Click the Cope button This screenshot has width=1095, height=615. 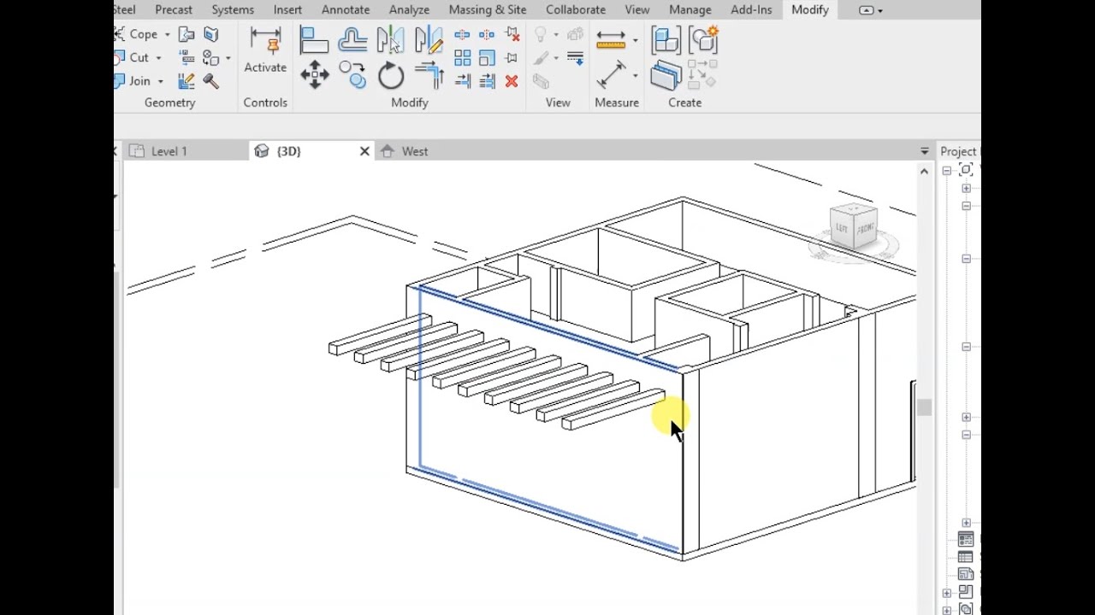(x=136, y=35)
